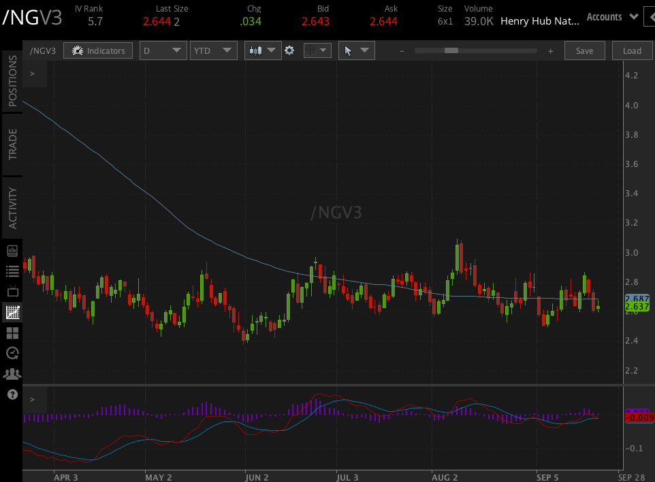Open the candlestick chart style dropdown
The image size is (655, 482).
point(263,50)
